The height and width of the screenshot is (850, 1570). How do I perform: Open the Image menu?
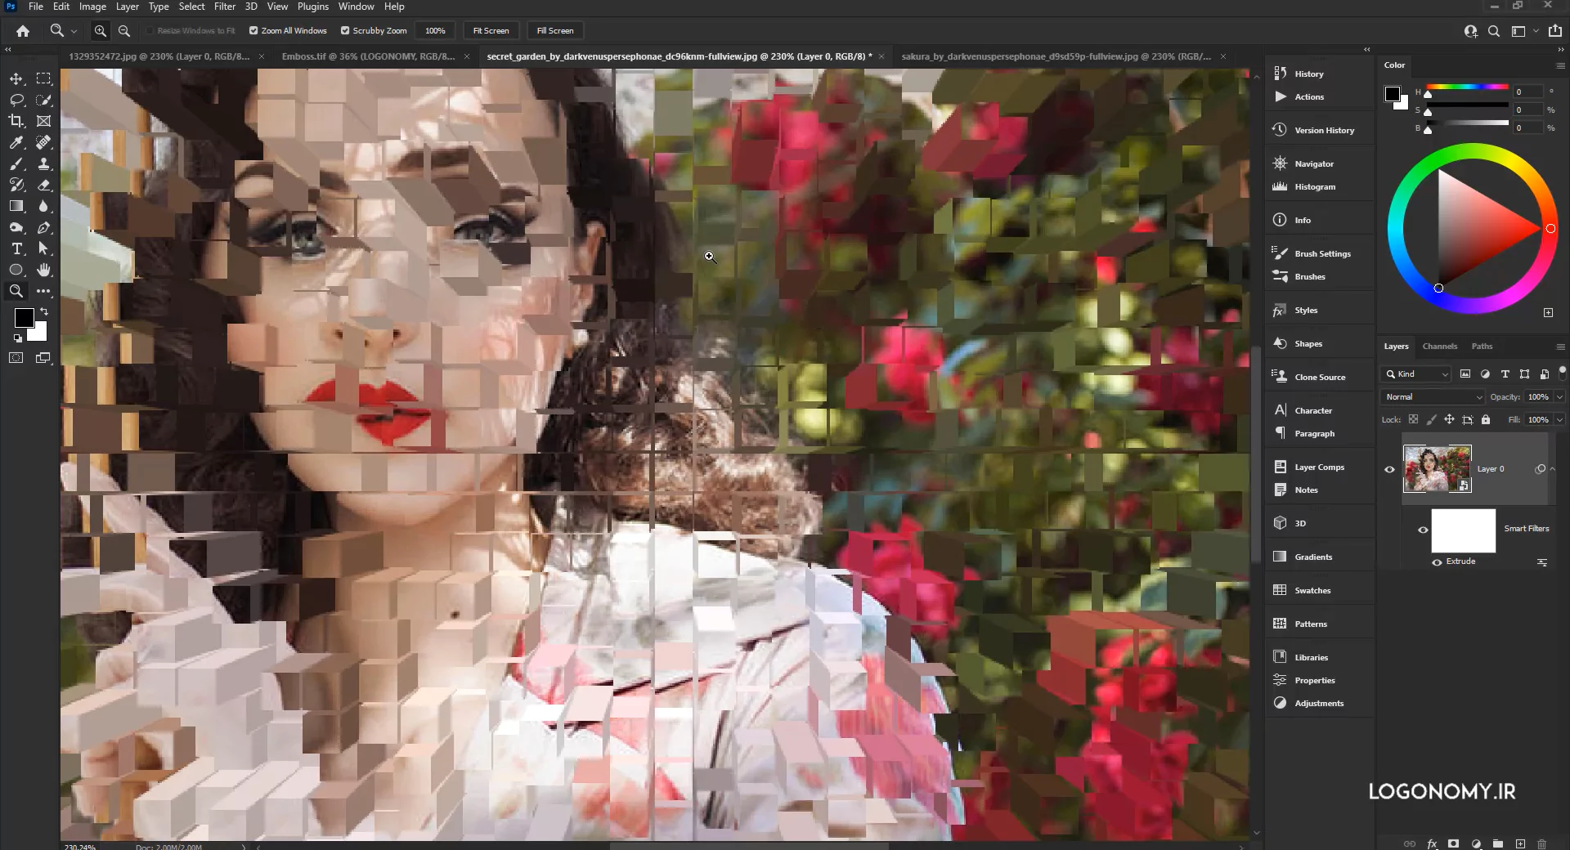(x=92, y=7)
